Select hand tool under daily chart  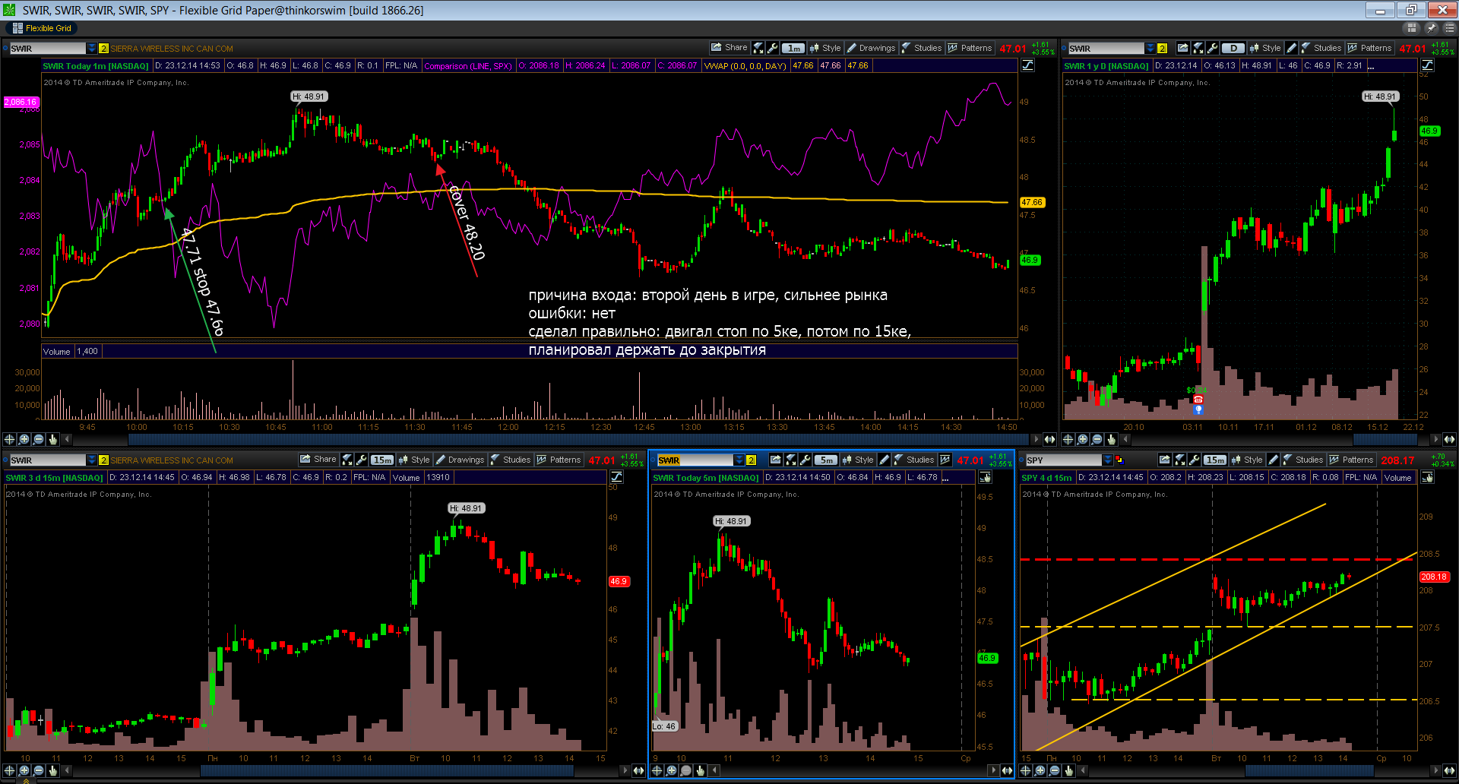click(x=1111, y=439)
